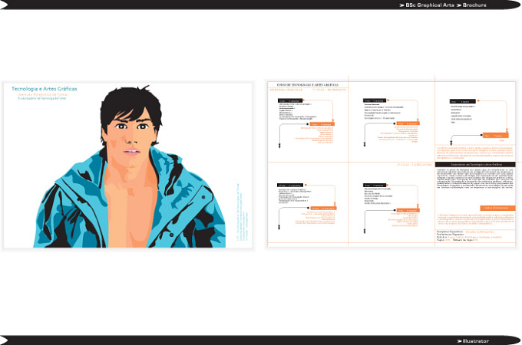522x345 pixels.
Task: Click the 'Illustrator' footer label
Action: [476, 341]
